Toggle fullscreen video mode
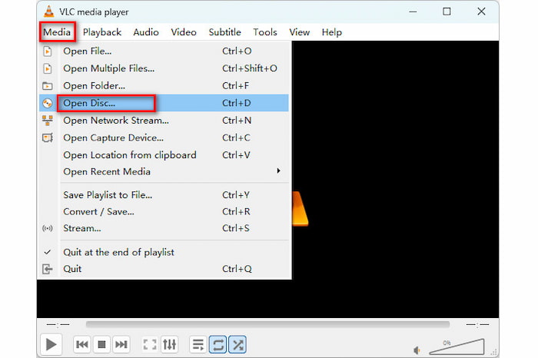Viewport: 538px width, 358px height. [x=150, y=344]
